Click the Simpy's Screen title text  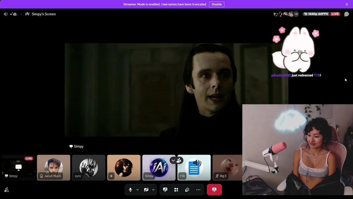click(x=44, y=14)
